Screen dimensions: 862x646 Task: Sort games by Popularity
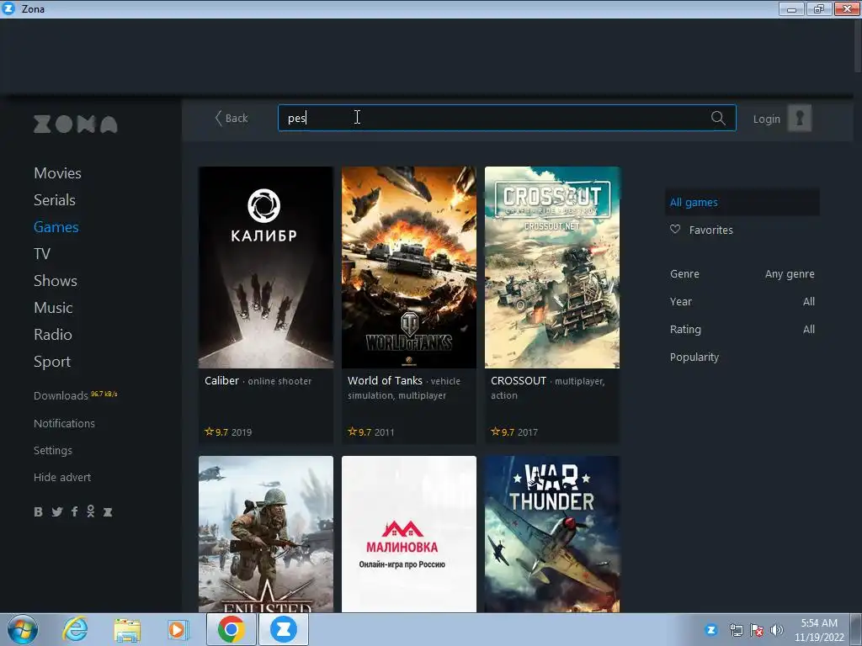point(694,357)
